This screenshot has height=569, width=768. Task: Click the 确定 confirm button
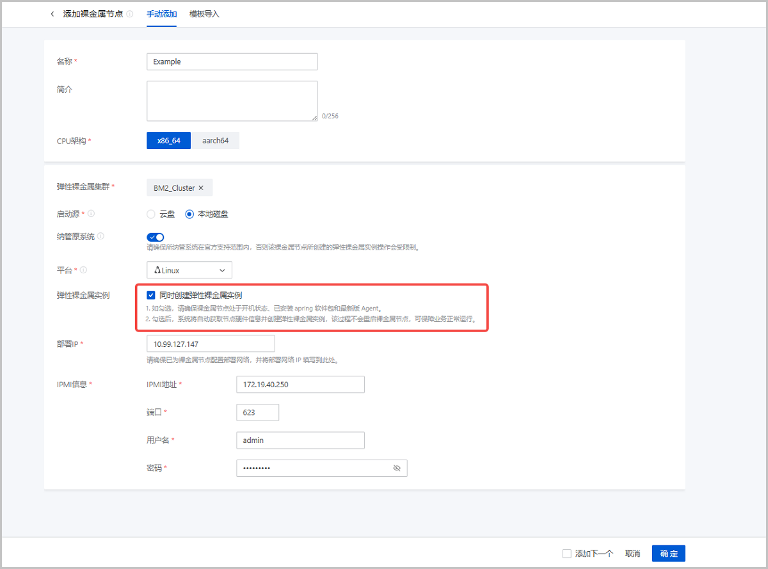(x=668, y=554)
